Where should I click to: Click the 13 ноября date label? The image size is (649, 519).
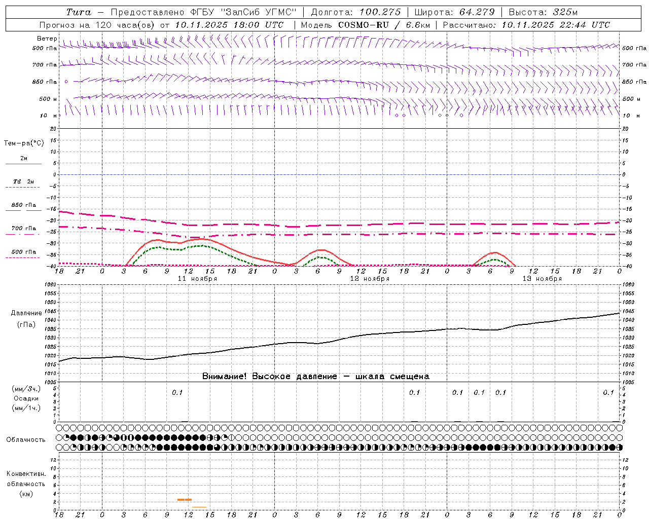(542, 279)
